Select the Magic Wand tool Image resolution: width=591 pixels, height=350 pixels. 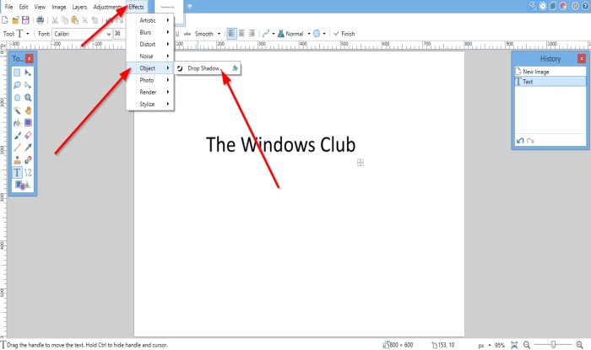17,110
